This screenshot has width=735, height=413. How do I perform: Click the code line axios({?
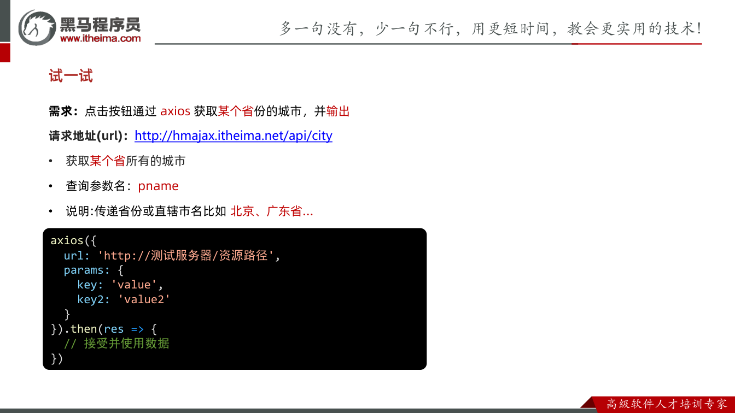(x=74, y=240)
